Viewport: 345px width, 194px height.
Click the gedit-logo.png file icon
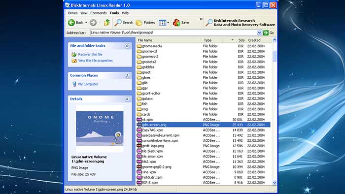pos(139,146)
